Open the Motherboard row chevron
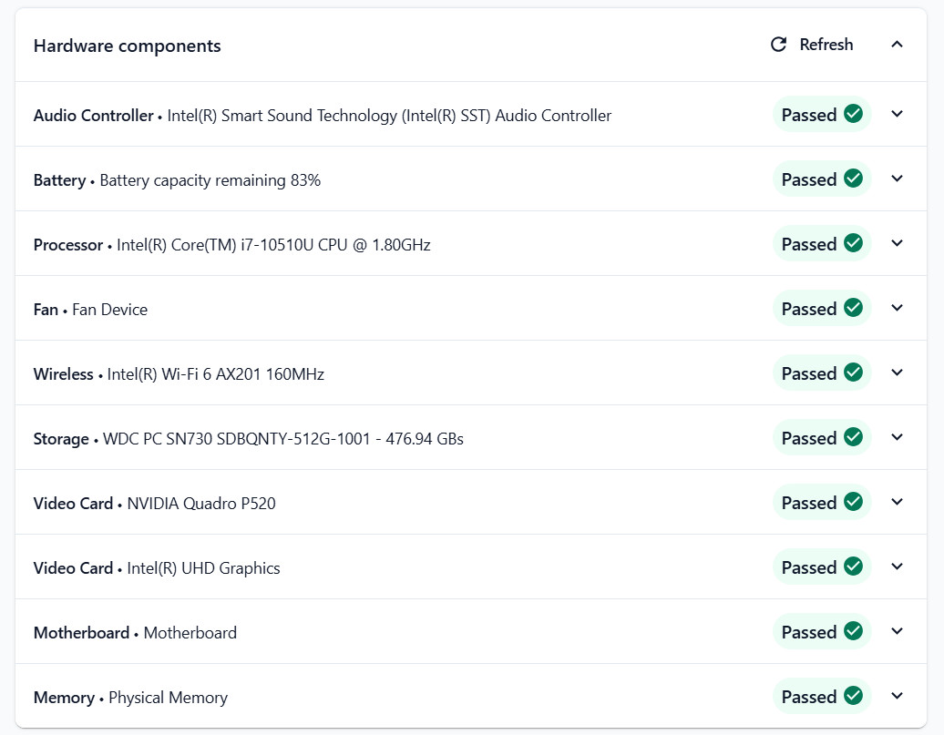This screenshot has width=944, height=735. pos(897,631)
